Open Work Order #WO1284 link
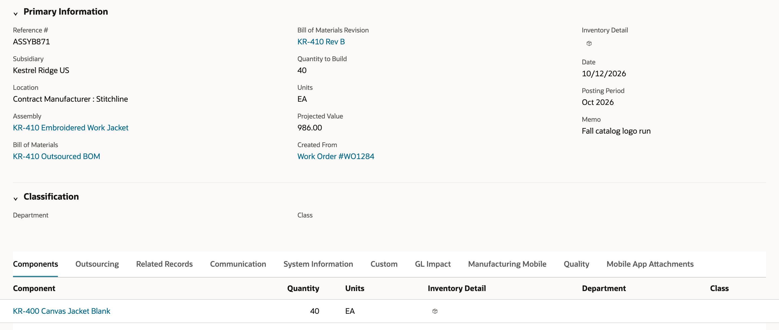 point(336,156)
